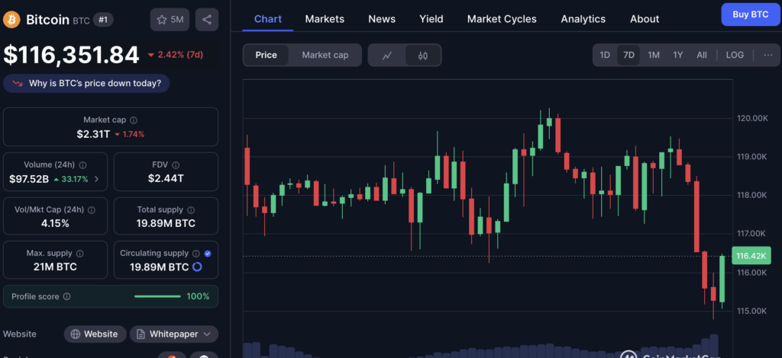The width and height of the screenshot is (782, 358).
Task: Click the Profile score info icon
Action: pos(67,296)
